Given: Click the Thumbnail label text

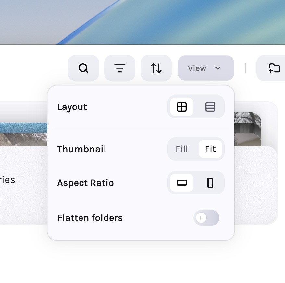Looking at the screenshot, I should pos(81,149).
